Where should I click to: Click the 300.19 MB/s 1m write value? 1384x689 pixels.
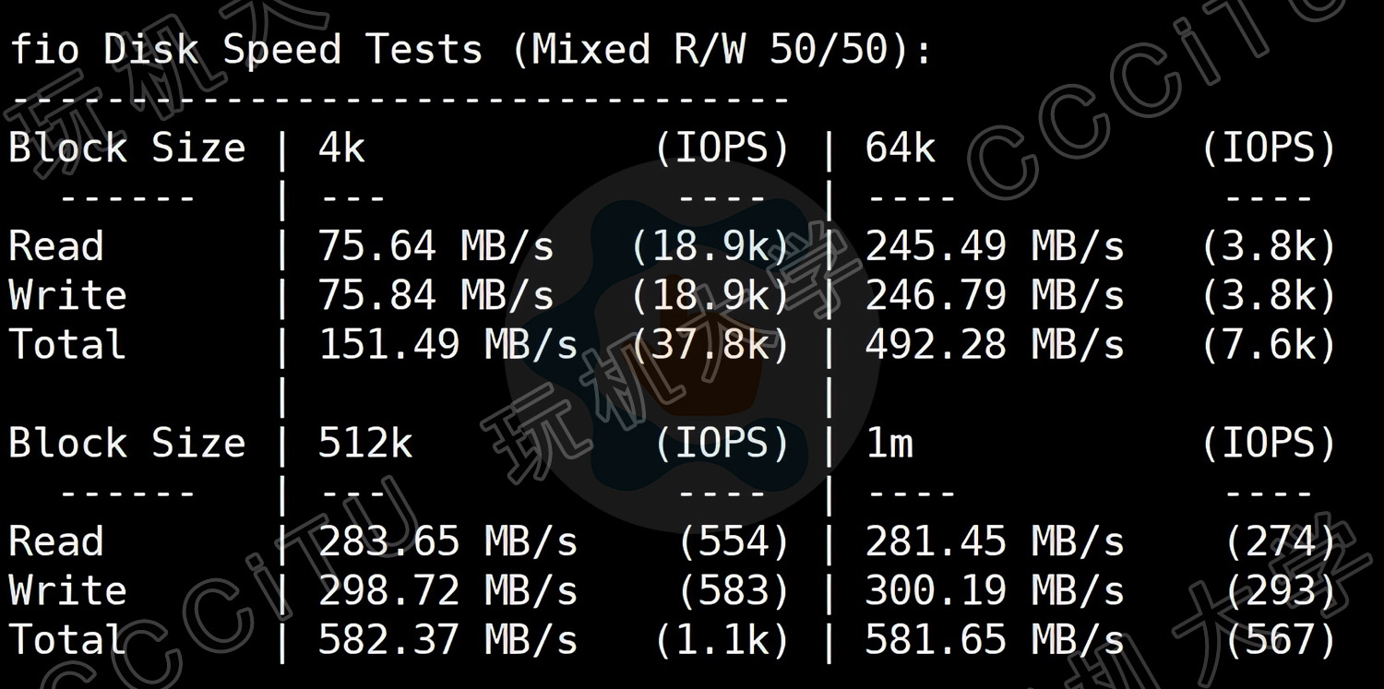(995, 590)
